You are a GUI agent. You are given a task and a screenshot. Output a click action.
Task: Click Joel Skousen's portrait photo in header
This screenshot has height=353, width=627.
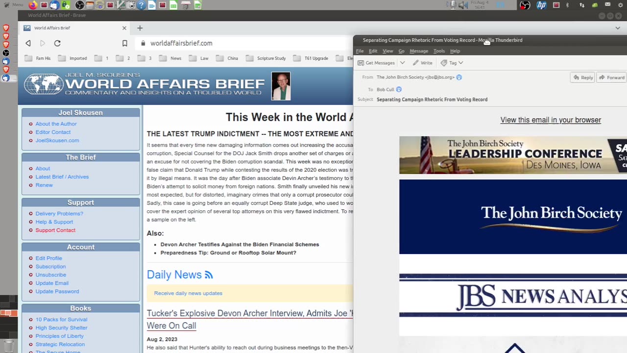pyautogui.click(x=281, y=86)
